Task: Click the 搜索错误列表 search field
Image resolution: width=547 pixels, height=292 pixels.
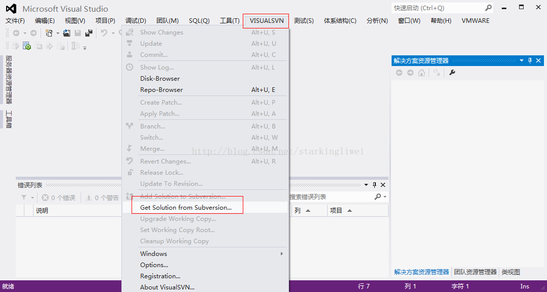Action: (x=331, y=197)
